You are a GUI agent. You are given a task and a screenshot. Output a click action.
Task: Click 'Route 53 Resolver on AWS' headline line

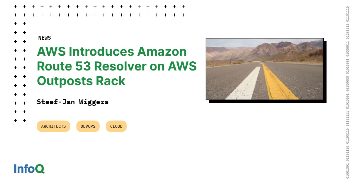tap(116, 66)
